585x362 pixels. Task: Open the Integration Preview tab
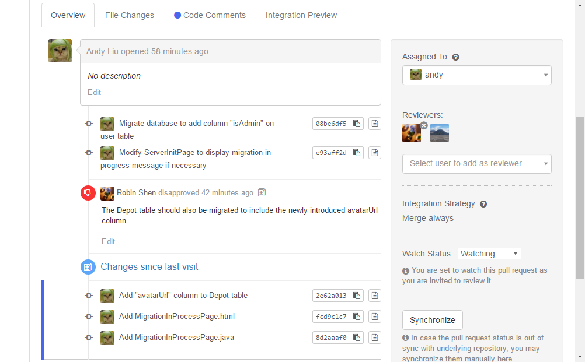point(301,15)
